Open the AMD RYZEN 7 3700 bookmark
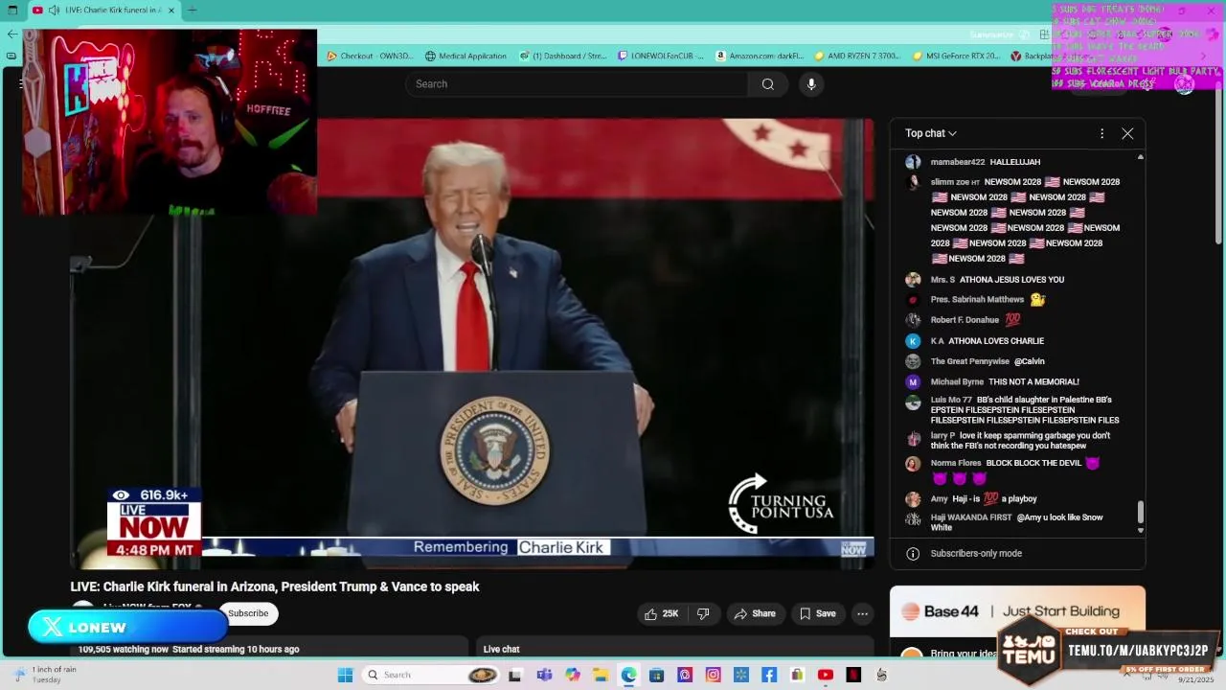1226x690 pixels. 857,56
